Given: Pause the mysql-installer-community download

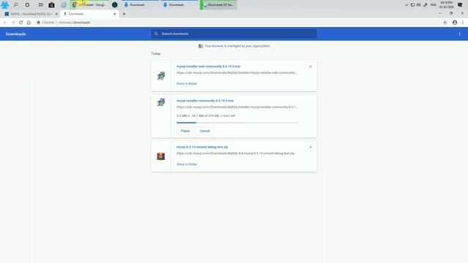Looking at the screenshot, I should click(185, 131).
